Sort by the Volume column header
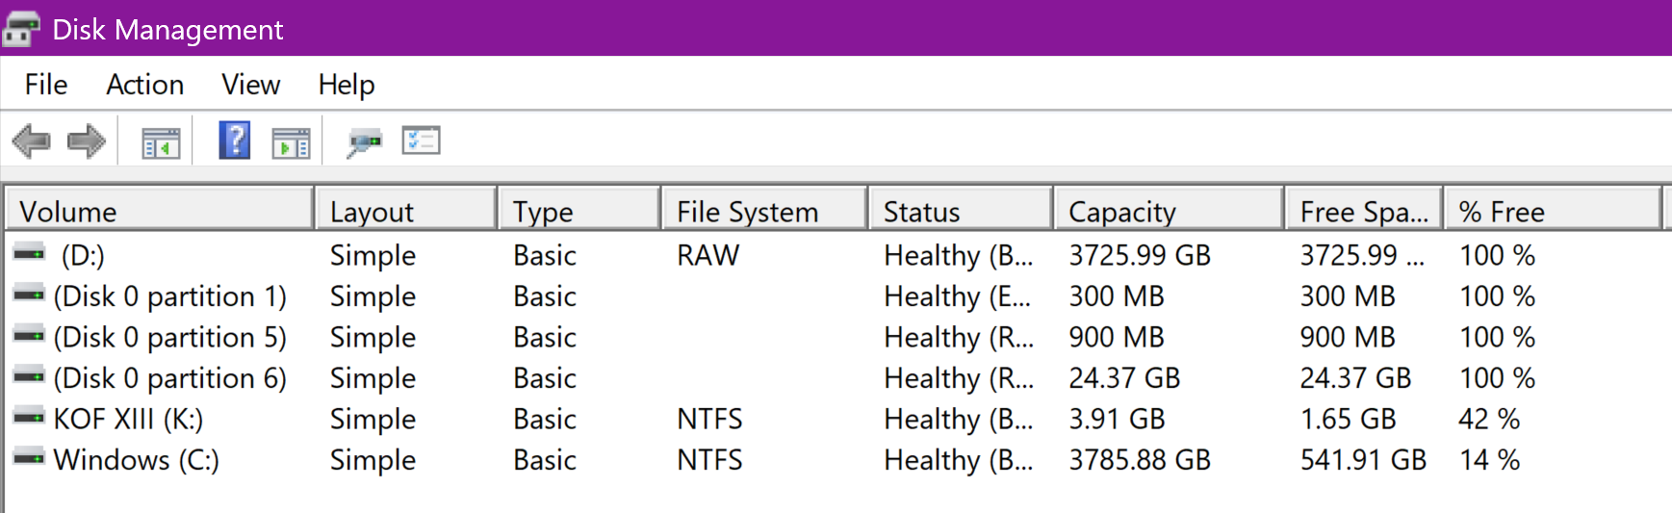 pos(159,211)
